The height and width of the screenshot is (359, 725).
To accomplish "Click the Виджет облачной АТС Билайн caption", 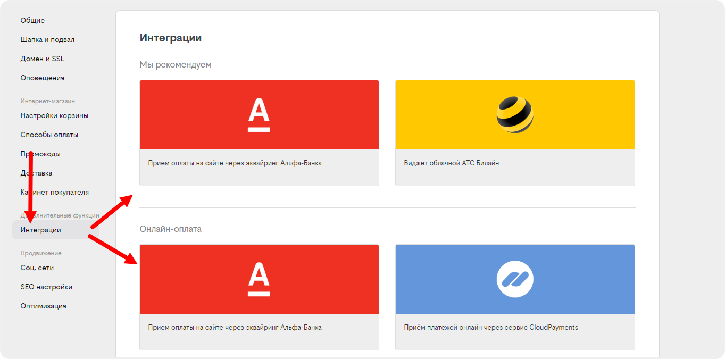I will 451,163.
